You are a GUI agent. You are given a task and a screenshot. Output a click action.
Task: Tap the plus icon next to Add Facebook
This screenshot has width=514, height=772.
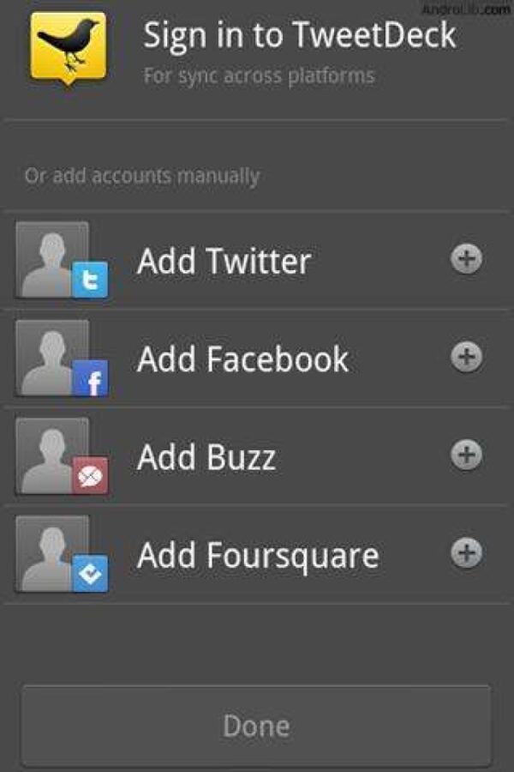pos(466,357)
